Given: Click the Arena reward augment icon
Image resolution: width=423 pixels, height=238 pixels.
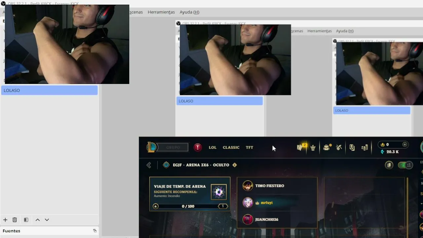Looking at the screenshot, I should [x=219, y=192].
